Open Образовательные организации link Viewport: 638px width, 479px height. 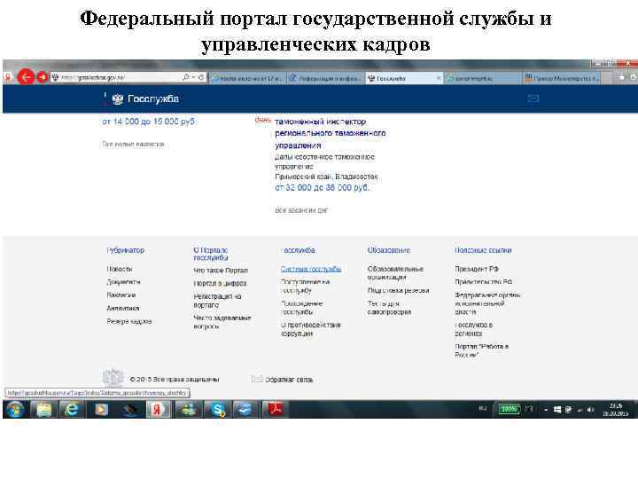click(x=395, y=273)
